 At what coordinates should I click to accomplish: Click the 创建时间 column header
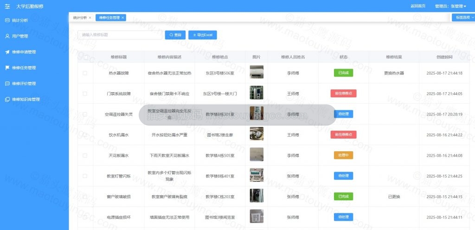click(x=444, y=57)
